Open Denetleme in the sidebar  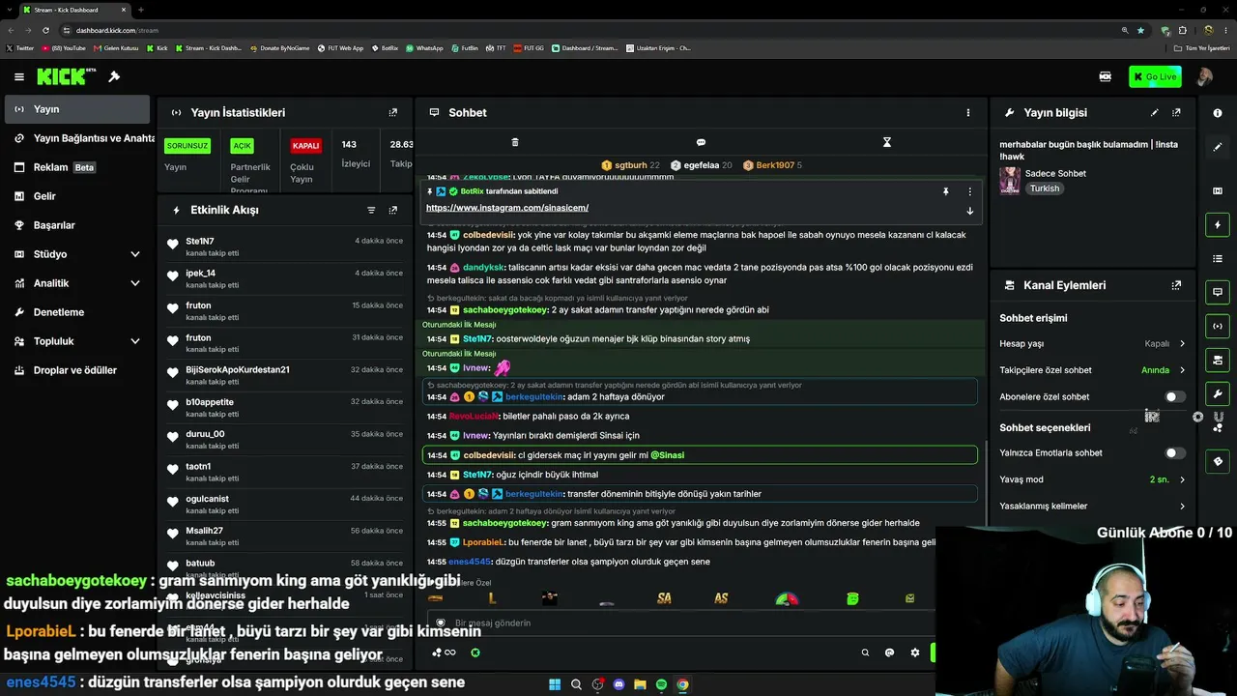pos(77,312)
